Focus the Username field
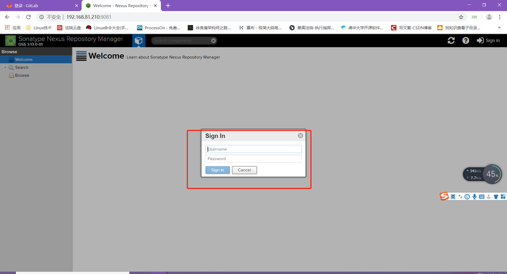The width and height of the screenshot is (507, 274). (x=253, y=149)
